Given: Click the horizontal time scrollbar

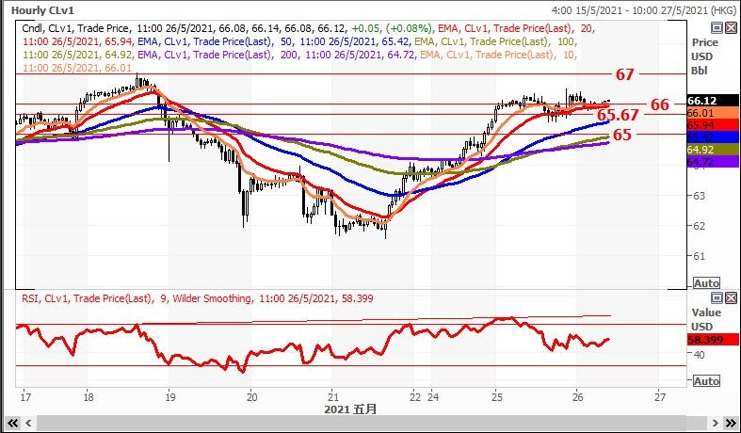Looking at the screenshot, I should tap(358, 425).
